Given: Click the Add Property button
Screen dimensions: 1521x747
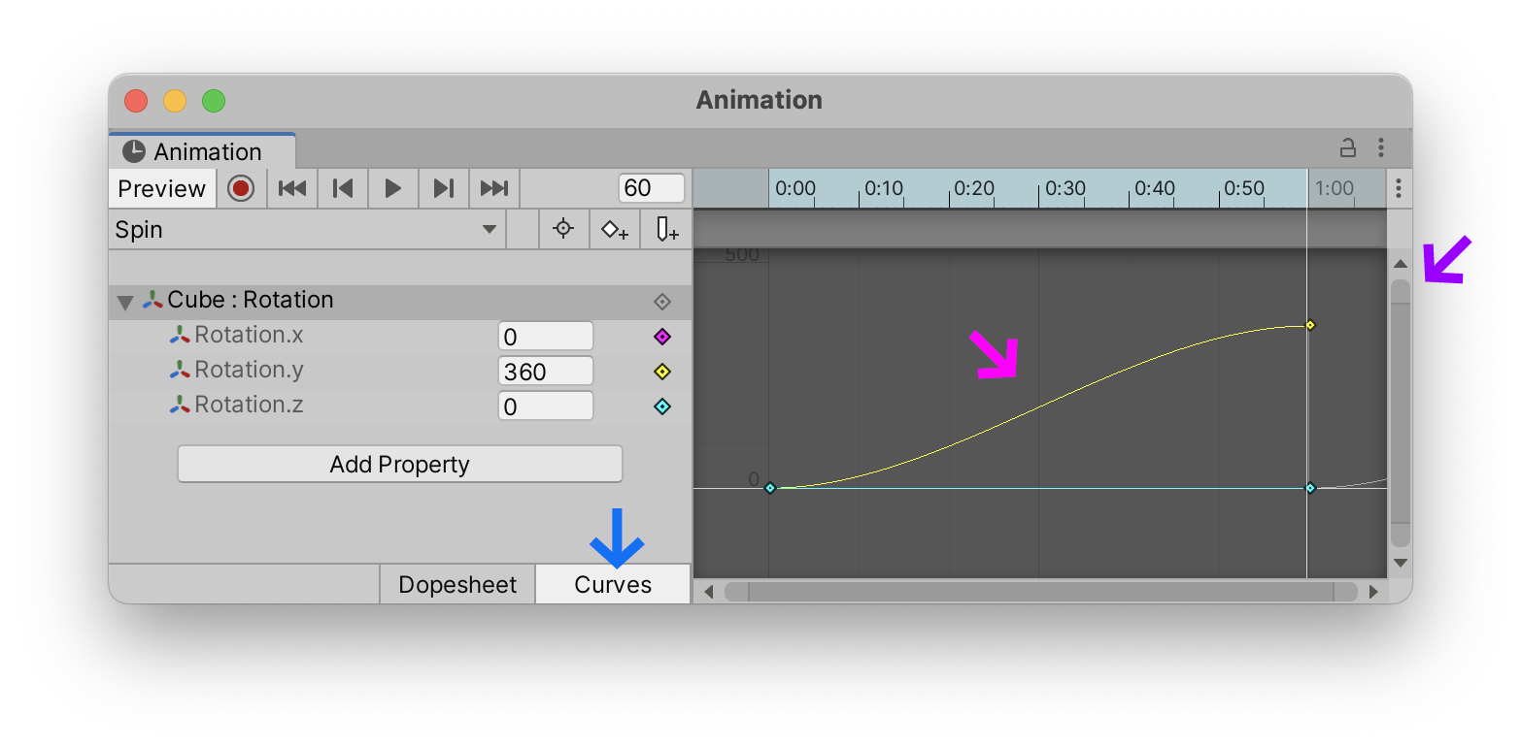Looking at the screenshot, I should pos(399,464).
